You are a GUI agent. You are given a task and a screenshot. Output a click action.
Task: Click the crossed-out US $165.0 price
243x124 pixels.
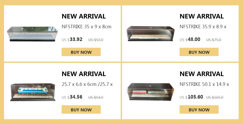coord(215,97)
